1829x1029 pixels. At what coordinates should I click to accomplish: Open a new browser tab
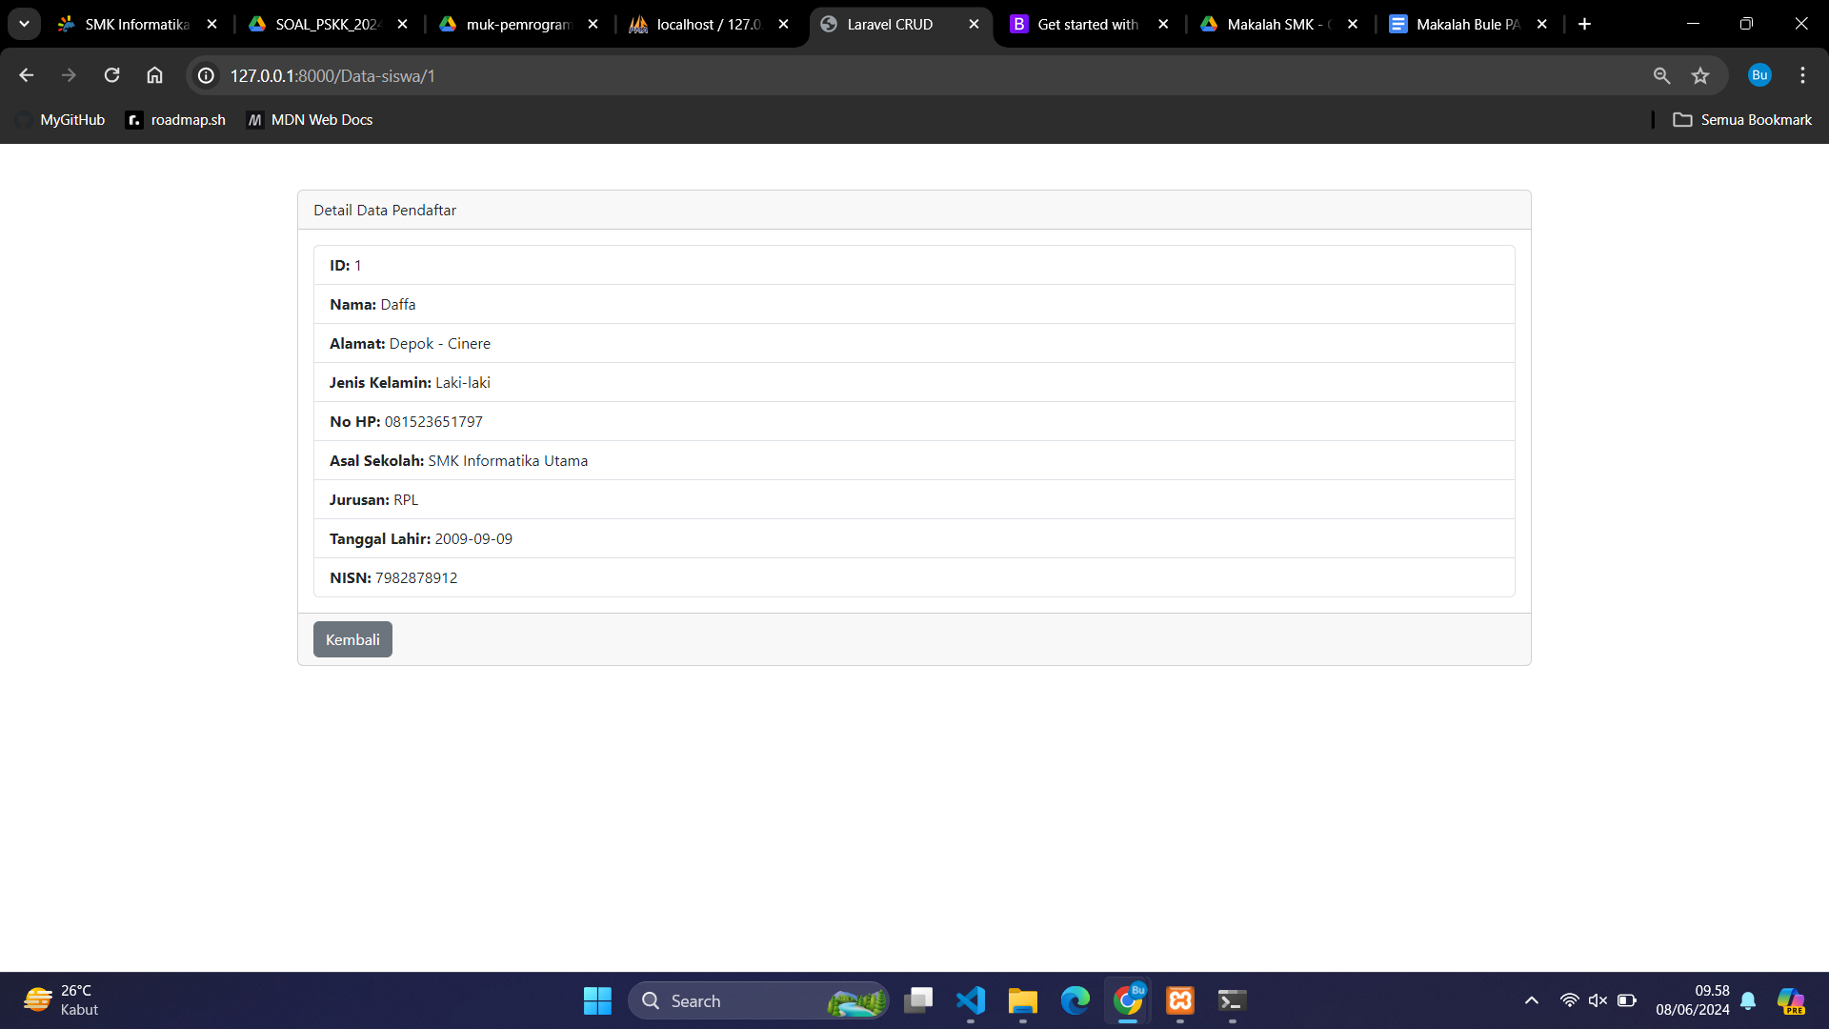pos(1584,24)
